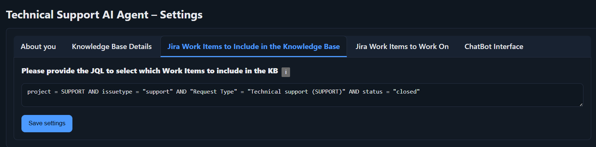Click the Technical Support AI Agent – Settings heading

104,15
